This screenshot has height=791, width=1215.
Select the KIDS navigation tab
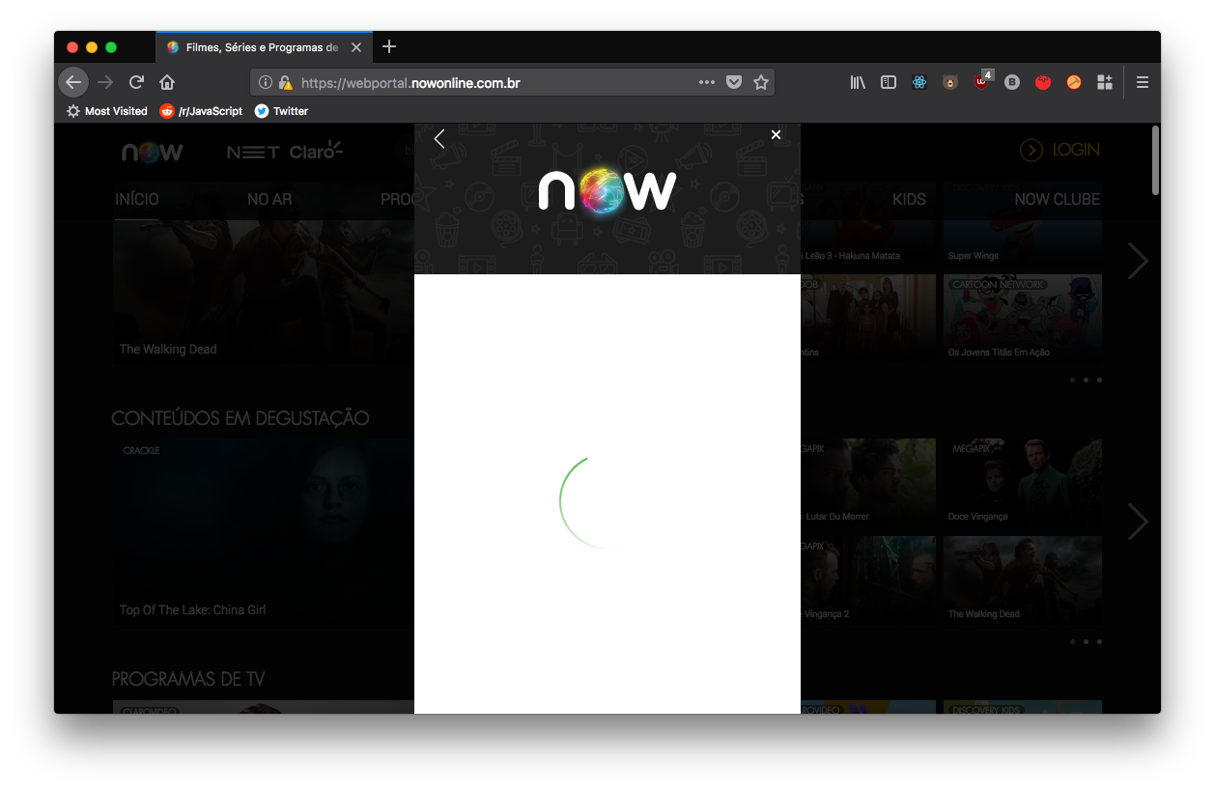909,199
